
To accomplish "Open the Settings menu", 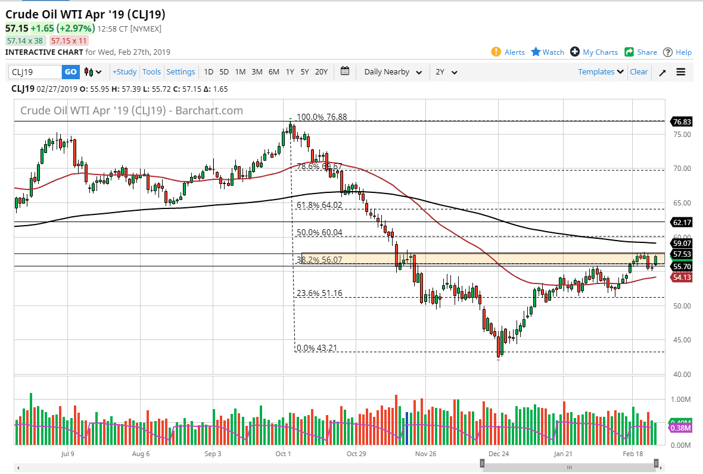I will click(181, 71).
